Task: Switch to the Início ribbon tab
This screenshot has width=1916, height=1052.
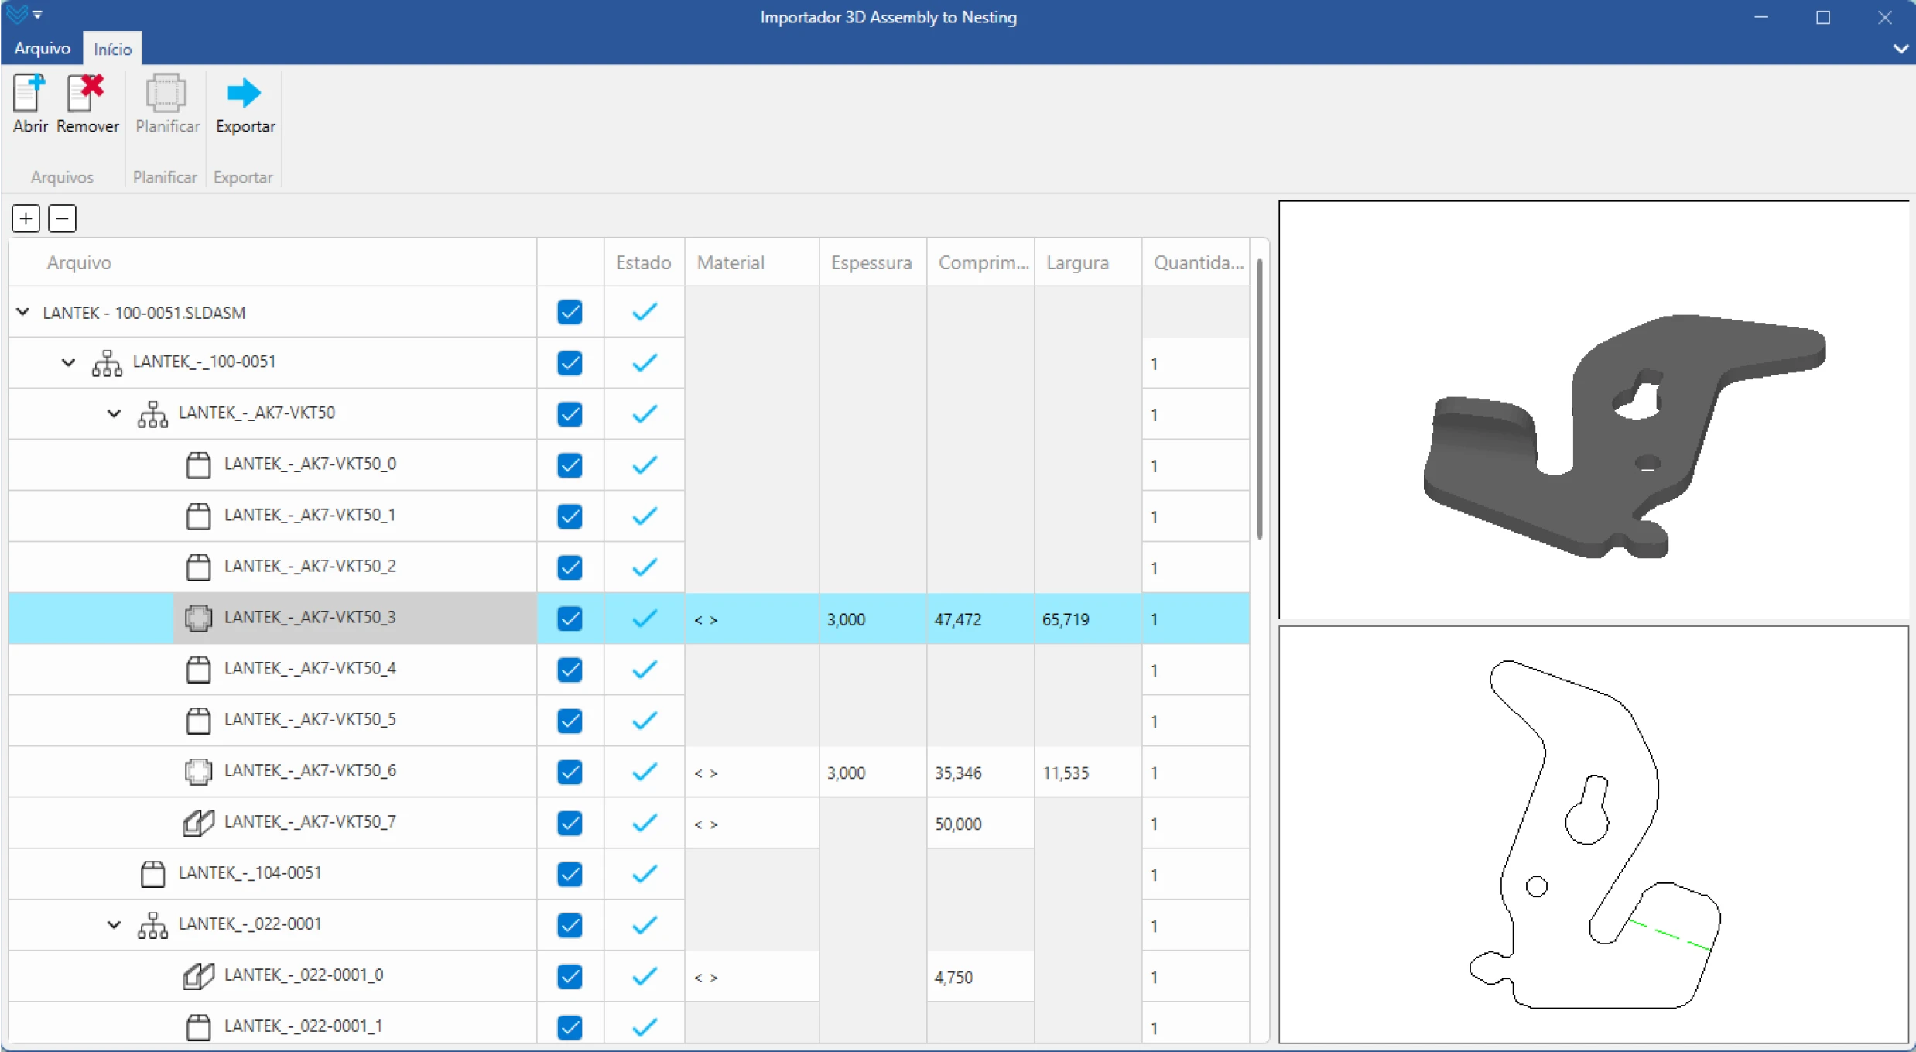Action: click(112, 48)
